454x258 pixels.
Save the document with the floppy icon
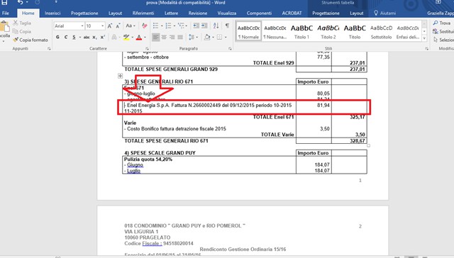(x=4, y=2)
